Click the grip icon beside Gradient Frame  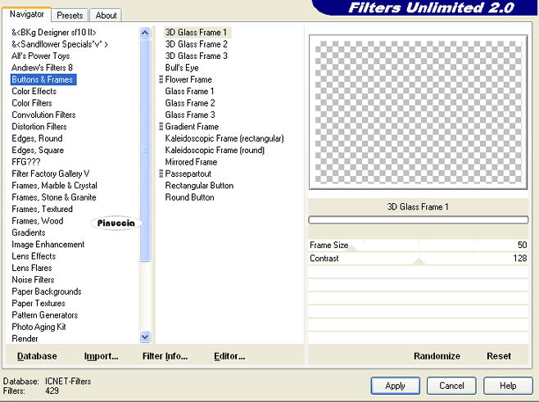161,126
